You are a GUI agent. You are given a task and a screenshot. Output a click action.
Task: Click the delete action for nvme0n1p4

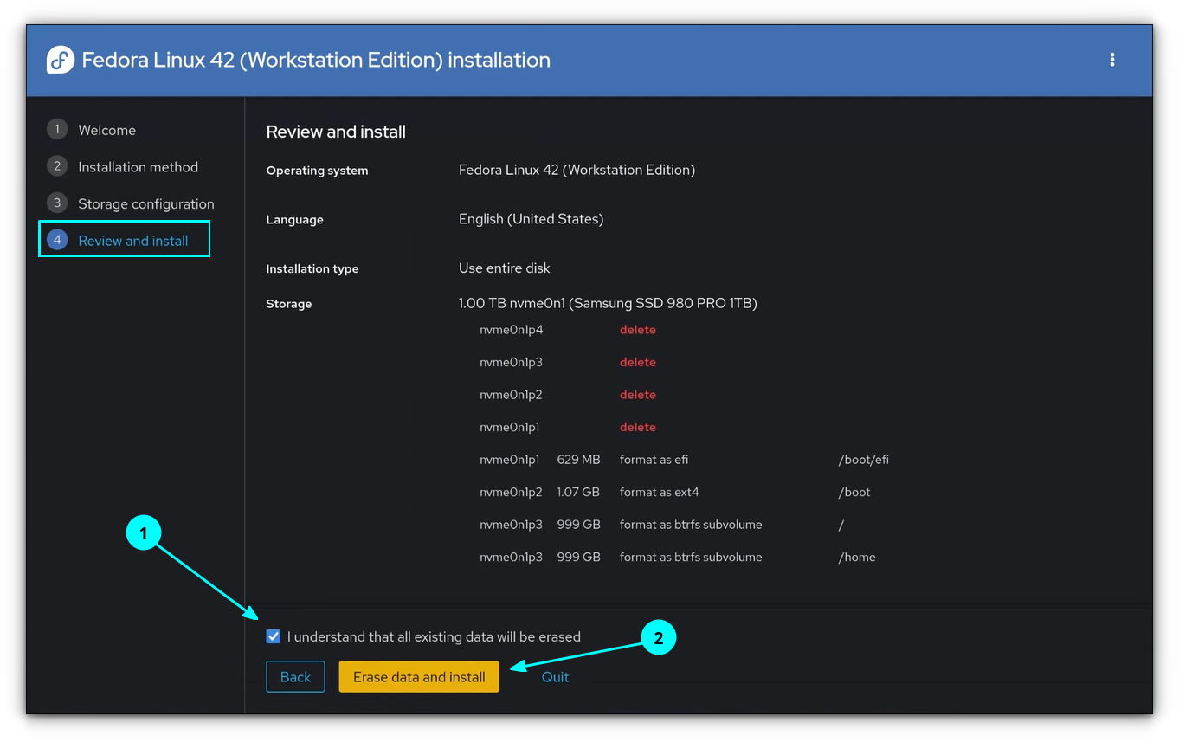point(638,330)
